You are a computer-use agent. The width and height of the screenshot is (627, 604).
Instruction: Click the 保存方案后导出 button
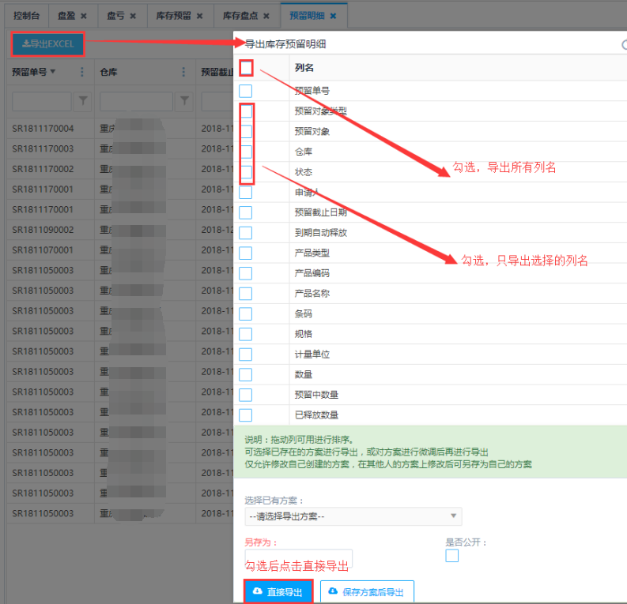coord(367,591)
